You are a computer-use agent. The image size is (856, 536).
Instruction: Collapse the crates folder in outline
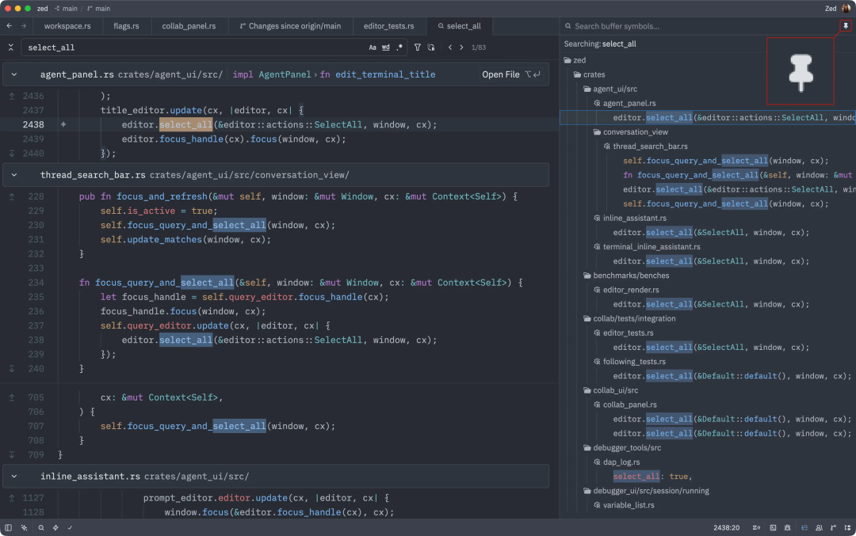(589, 74)
